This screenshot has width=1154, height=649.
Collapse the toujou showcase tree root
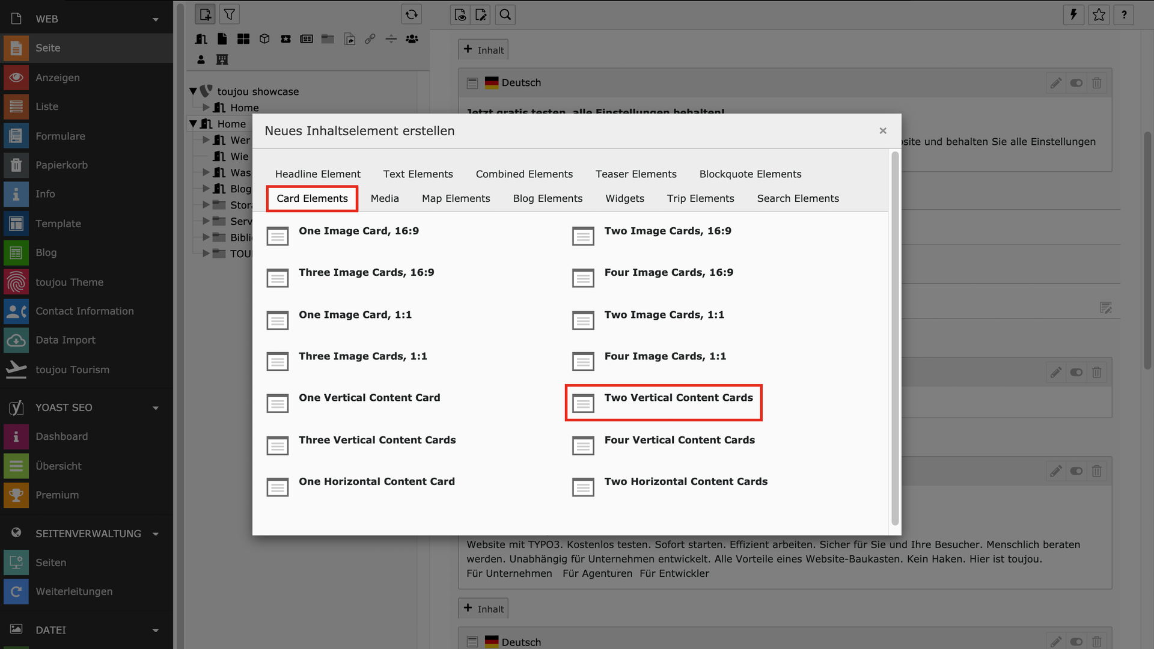[x=193, y=91]
